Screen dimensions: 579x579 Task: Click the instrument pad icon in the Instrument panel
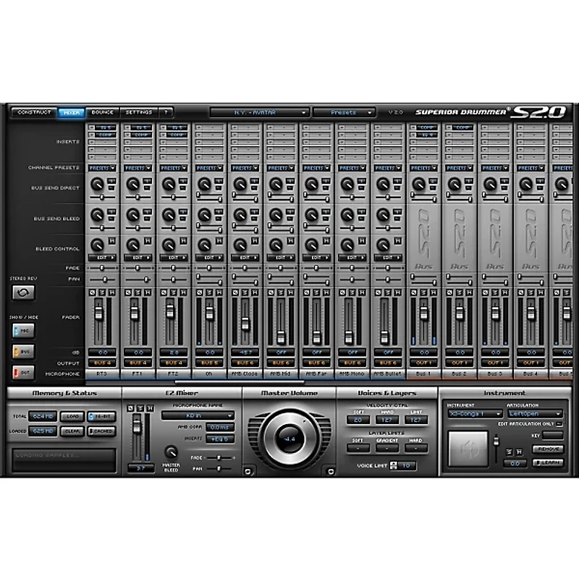point(470,449)
